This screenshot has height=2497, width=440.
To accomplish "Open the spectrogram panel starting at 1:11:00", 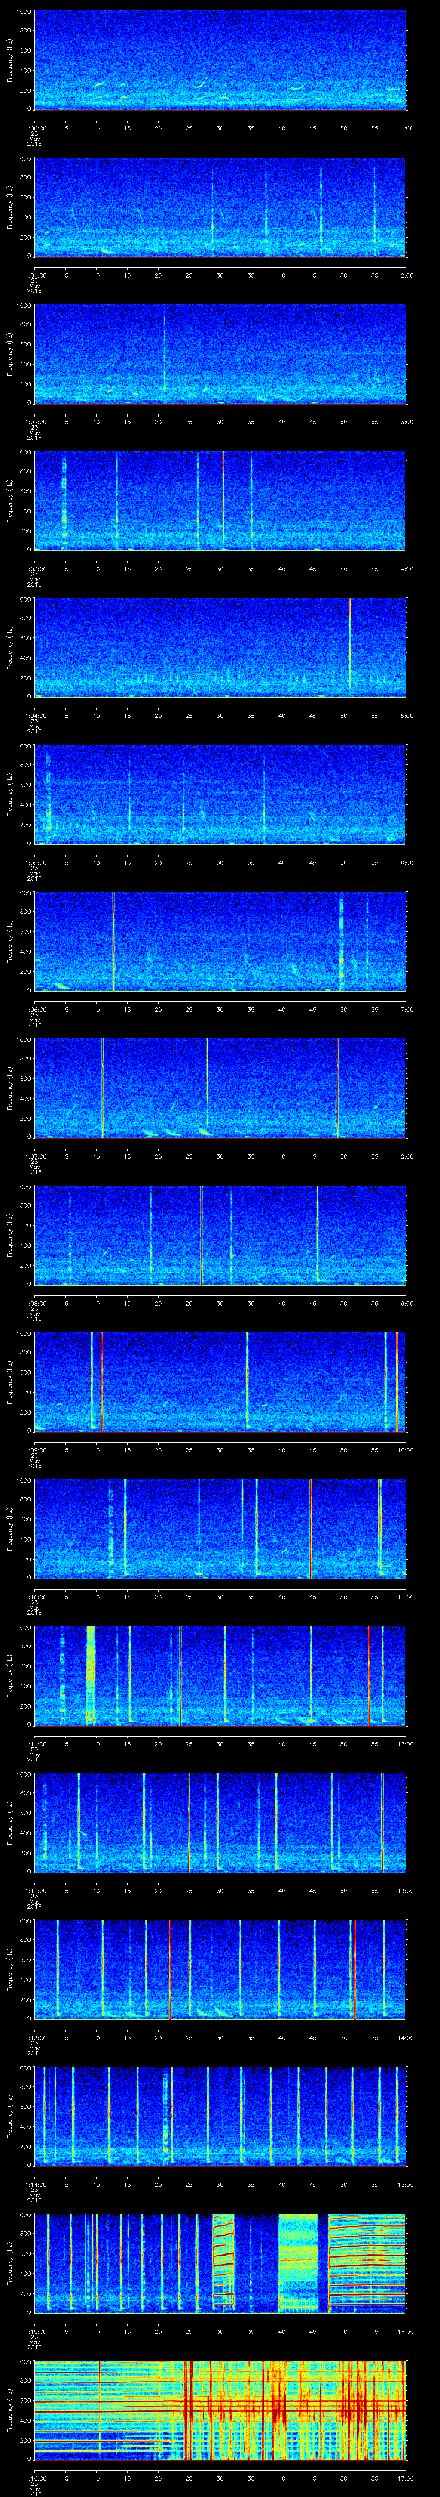I will [220, 1676].
